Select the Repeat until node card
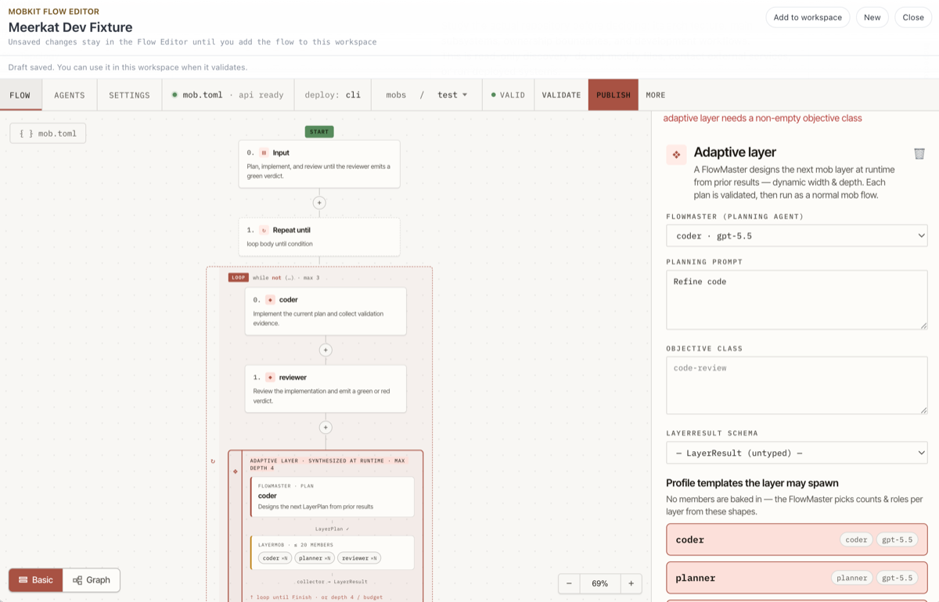The image size is (939, 602). click(319, 236)
